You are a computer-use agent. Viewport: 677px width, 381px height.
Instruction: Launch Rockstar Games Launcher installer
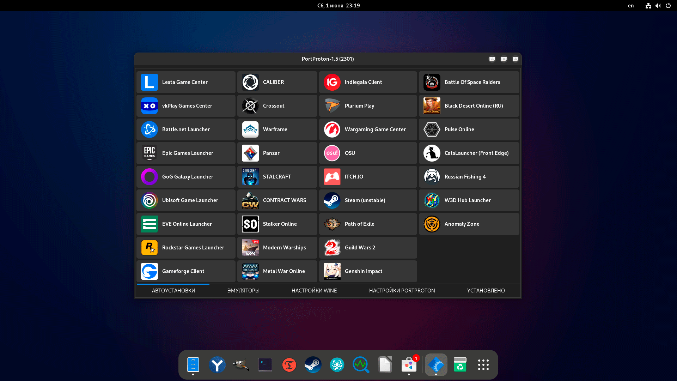click(x=185, y=248)
